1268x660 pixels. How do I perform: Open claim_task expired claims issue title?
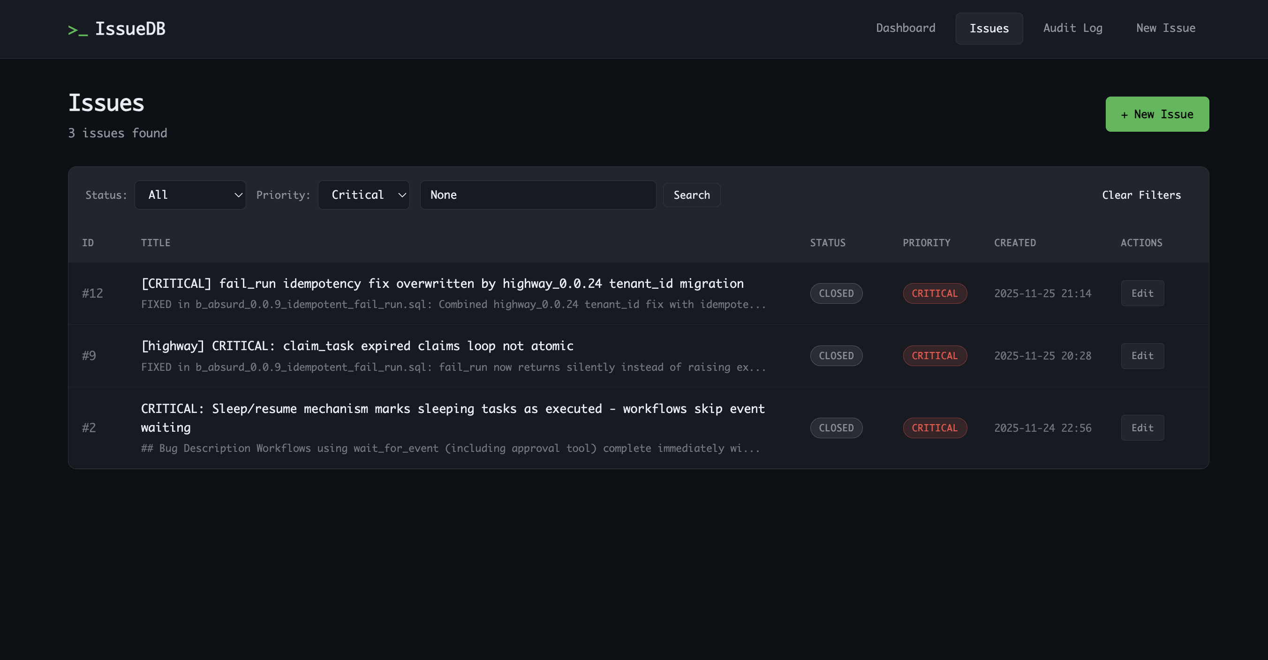click(357, 346)
